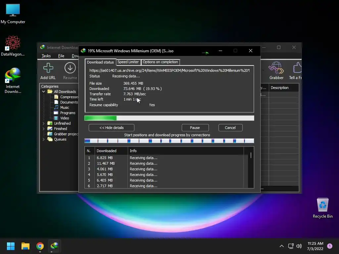Image resolution: width=339 pixels, height=254 pixels.
Task: Click the N. column header
Action: point(90,151)
